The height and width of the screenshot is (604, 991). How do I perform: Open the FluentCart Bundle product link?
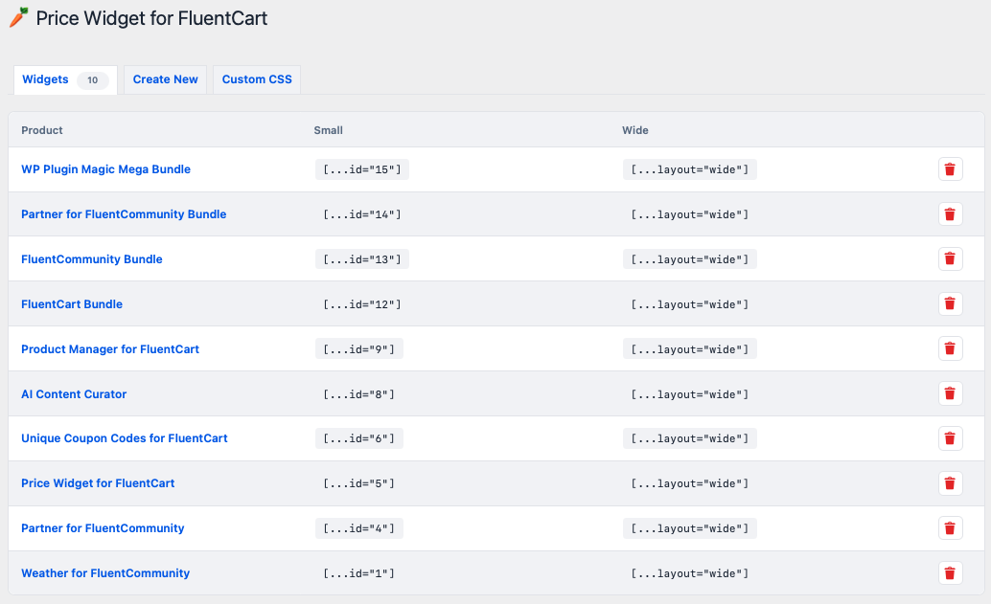point(72,303)
